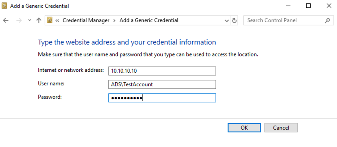Click the Back navigation arrow
The width and height of the screenshot is (337, 147).
click(6, 21)
